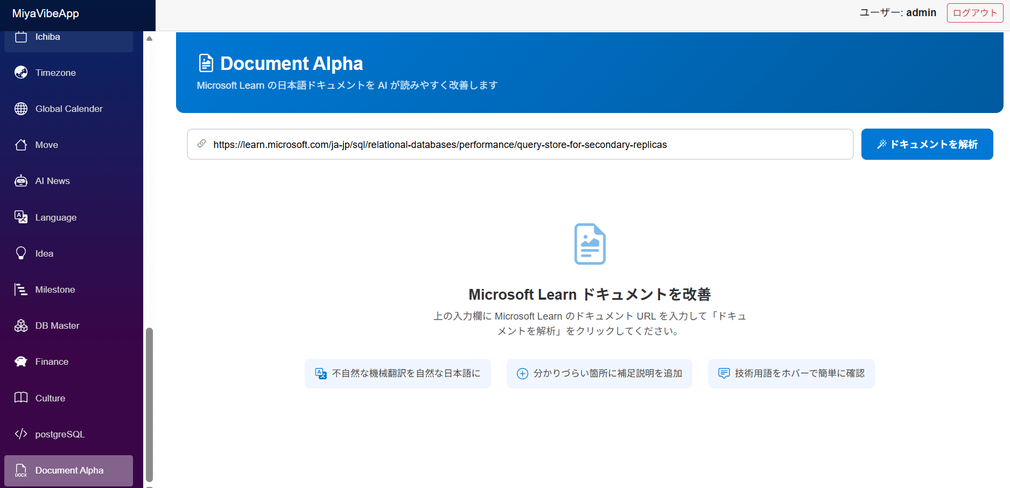Click the ユーザー: admin label

point(898,13)
